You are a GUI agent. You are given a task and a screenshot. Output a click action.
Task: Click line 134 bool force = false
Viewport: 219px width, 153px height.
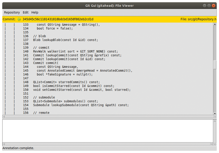tap(55, 28)
